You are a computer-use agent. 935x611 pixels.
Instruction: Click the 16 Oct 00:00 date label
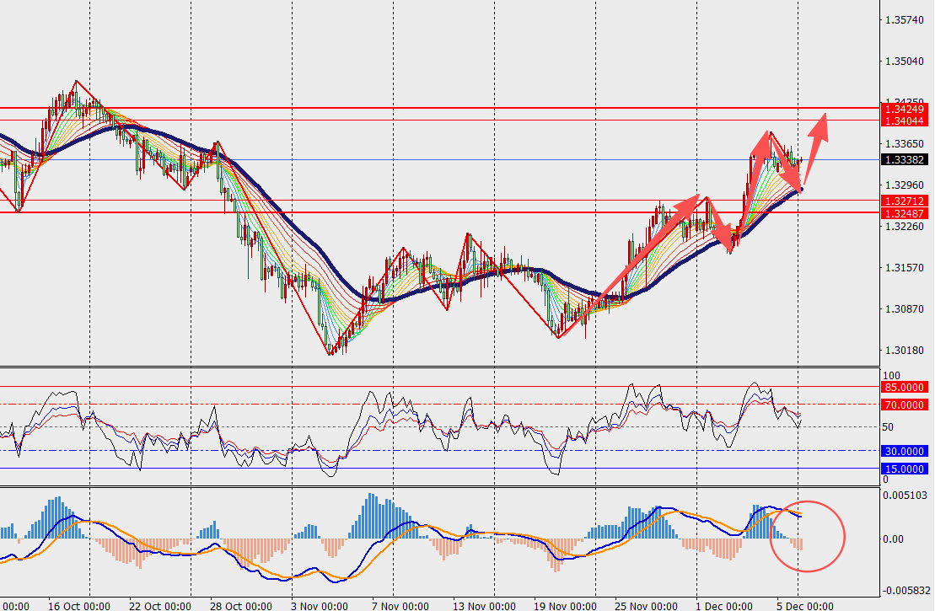(79, 605)
